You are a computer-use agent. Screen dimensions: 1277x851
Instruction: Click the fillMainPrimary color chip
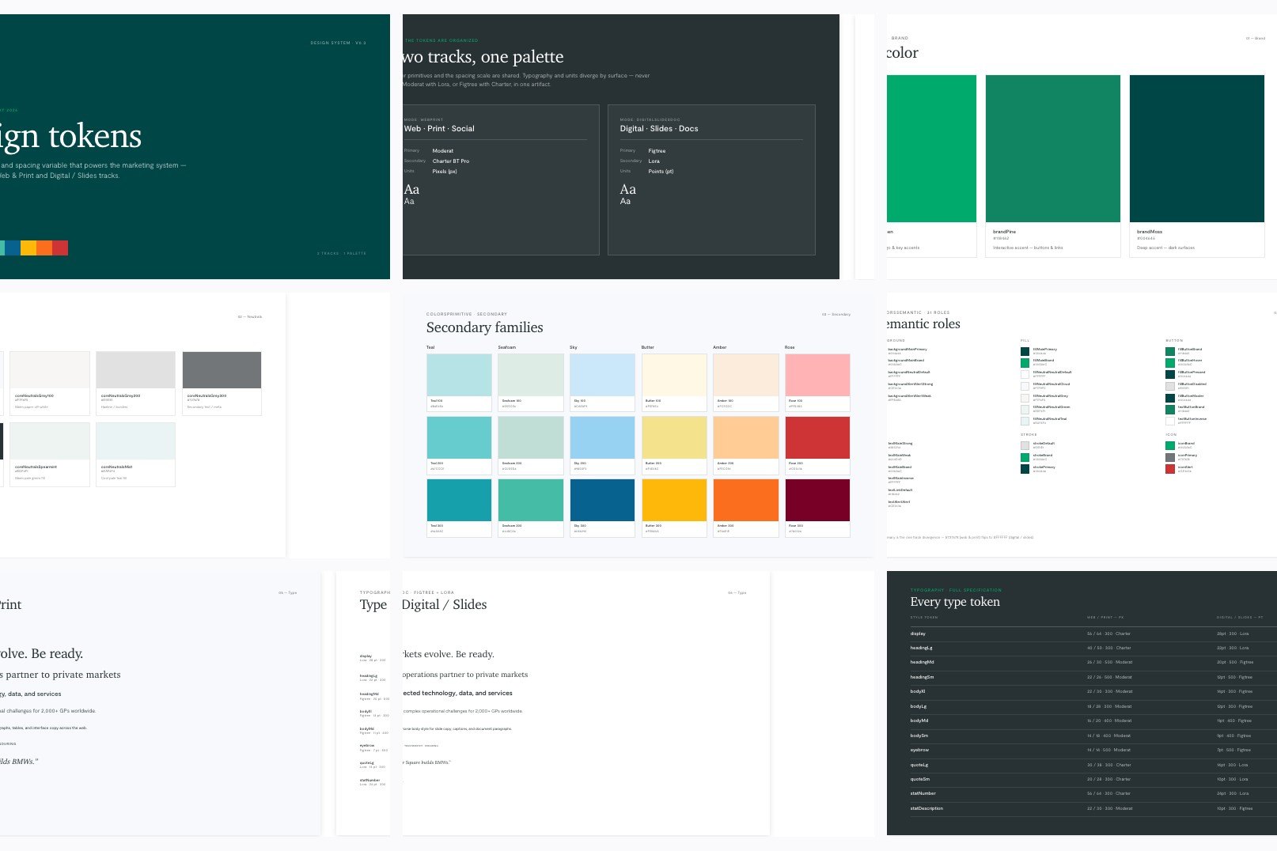[1025, 351]
